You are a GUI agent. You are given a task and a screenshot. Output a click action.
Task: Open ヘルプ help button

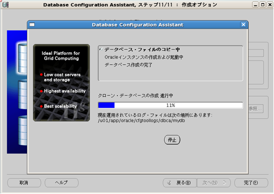62,183
